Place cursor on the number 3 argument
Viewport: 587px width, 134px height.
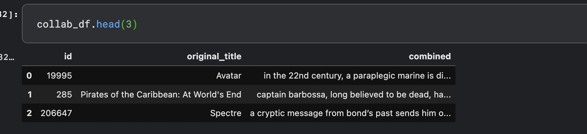tap(129, 24)
